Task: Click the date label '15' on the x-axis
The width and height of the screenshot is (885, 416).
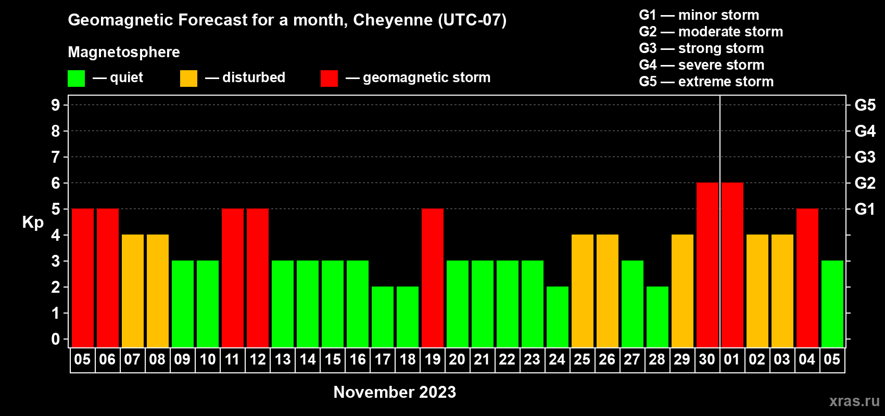Action: pyautogui.click(x=333, y=359)
